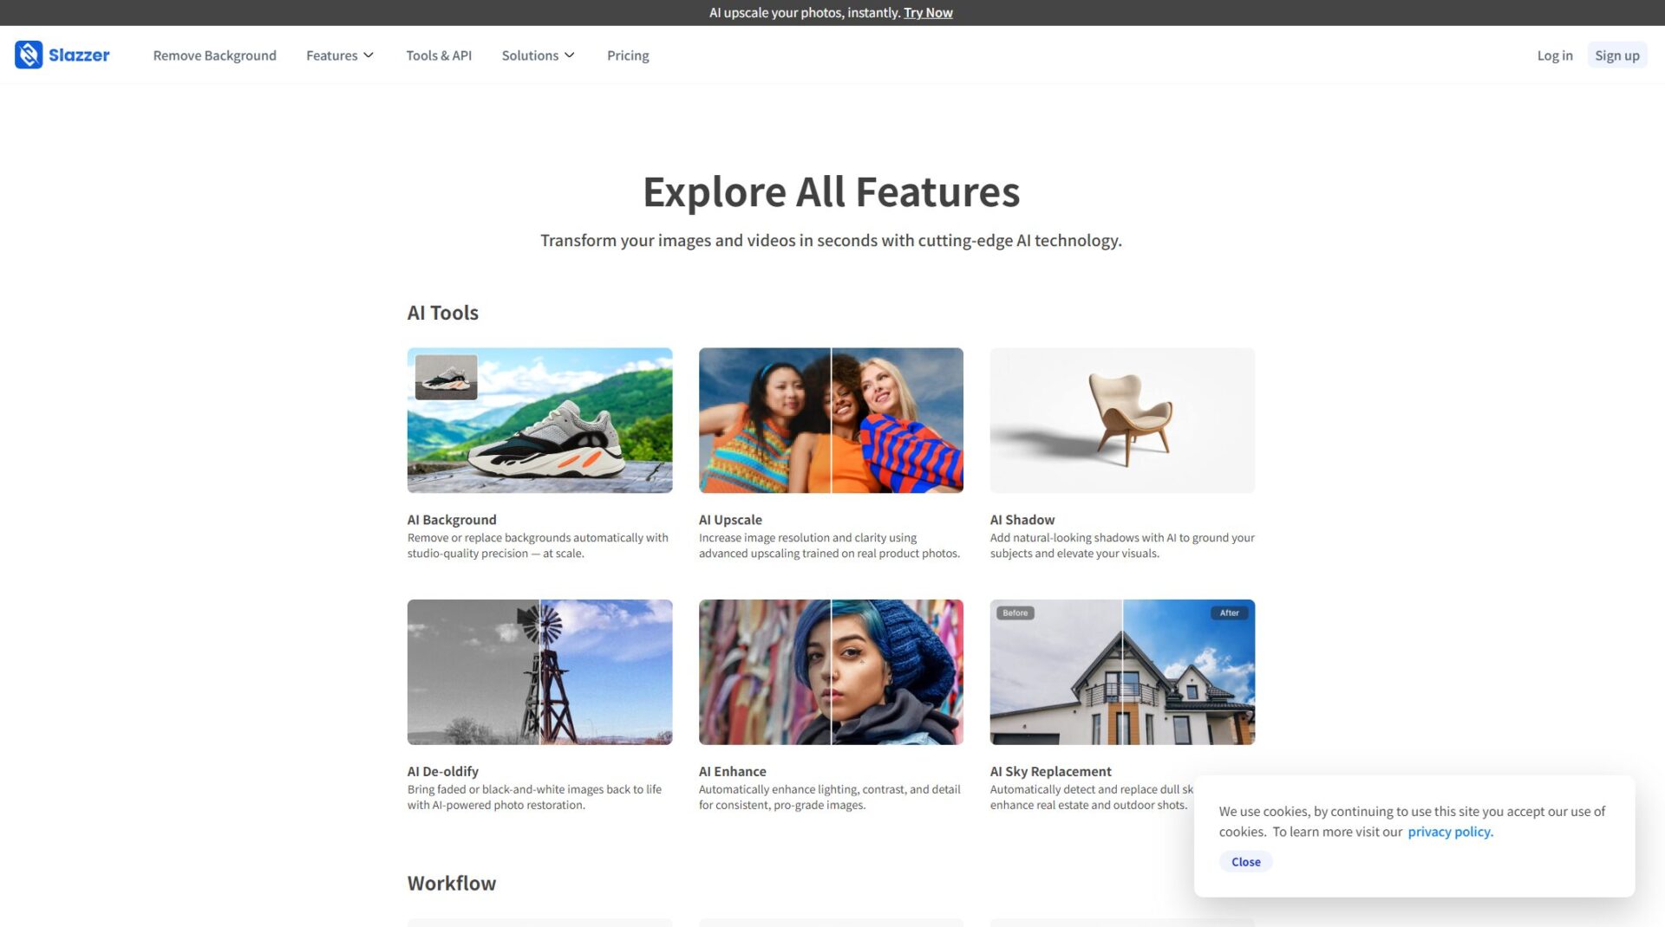Open the AI Background sneaker thumbnail
This screenshot has width=1665, height=927.
pos(539,420)
